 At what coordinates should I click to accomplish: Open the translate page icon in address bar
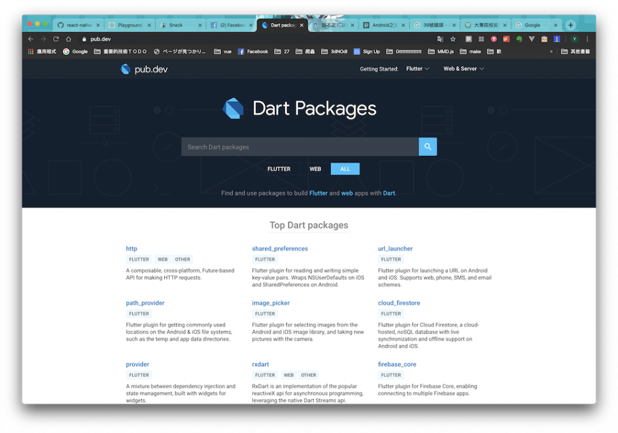[440, 39]
